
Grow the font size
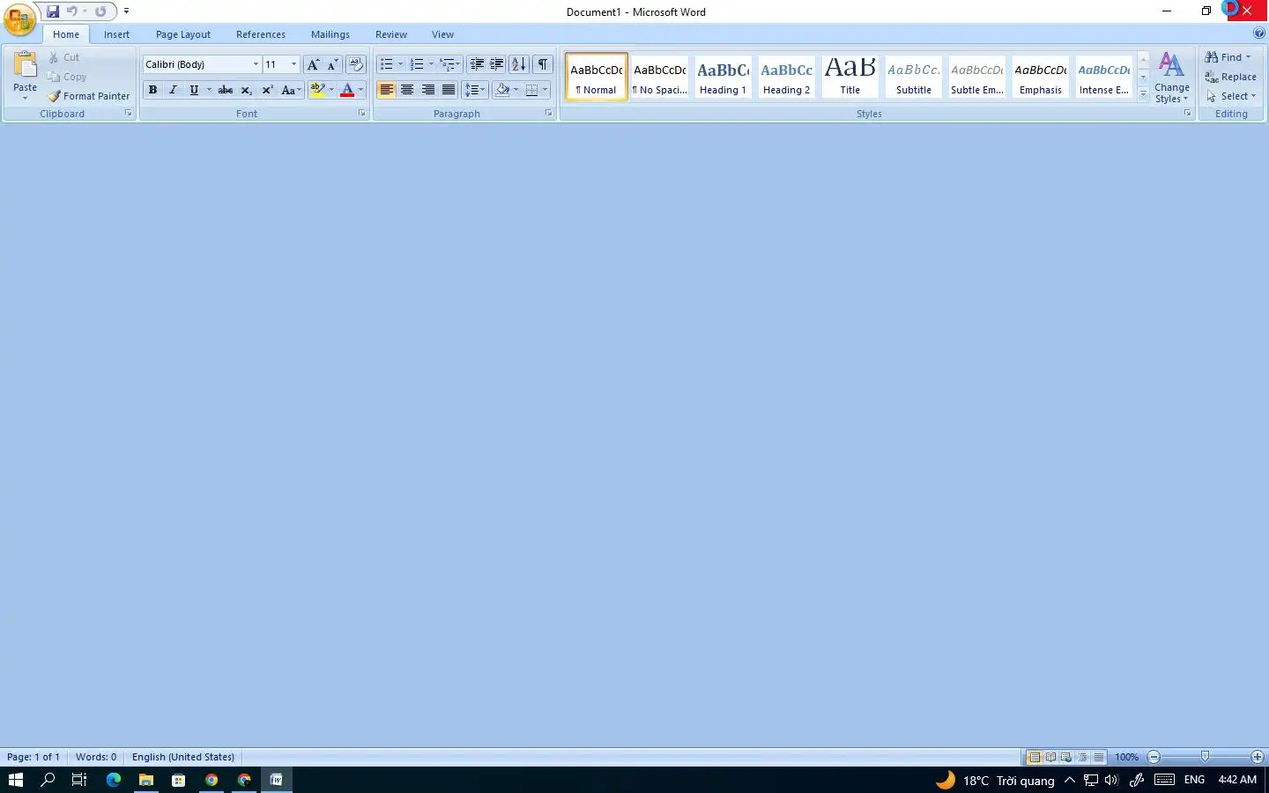coord(313,64)
